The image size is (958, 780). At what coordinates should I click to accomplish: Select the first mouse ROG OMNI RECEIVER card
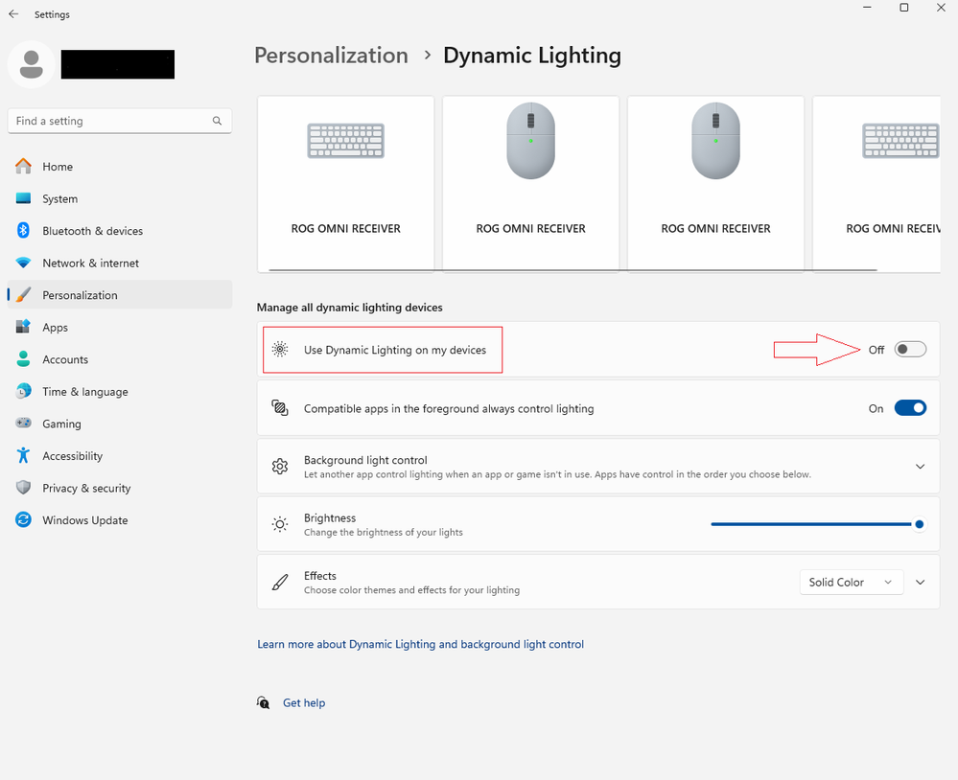click(x=530, y=184)
